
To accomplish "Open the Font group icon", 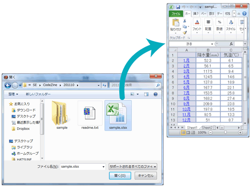I will pos(197,22).
